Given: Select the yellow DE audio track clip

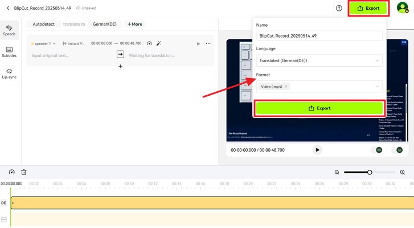Looking at the screenshot, I should (x=212, y=203).
